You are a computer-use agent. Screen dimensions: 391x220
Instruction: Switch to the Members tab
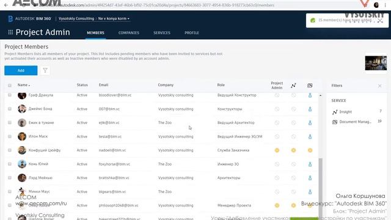click(95, 32)
